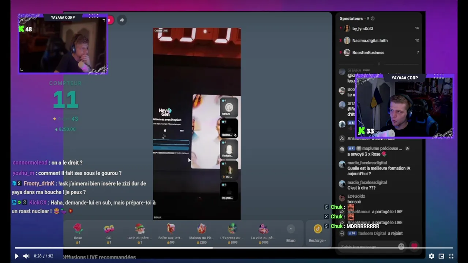Screen dimensions: 468x263
Task: Expand the top viewers list chevron
Action: 379,64
